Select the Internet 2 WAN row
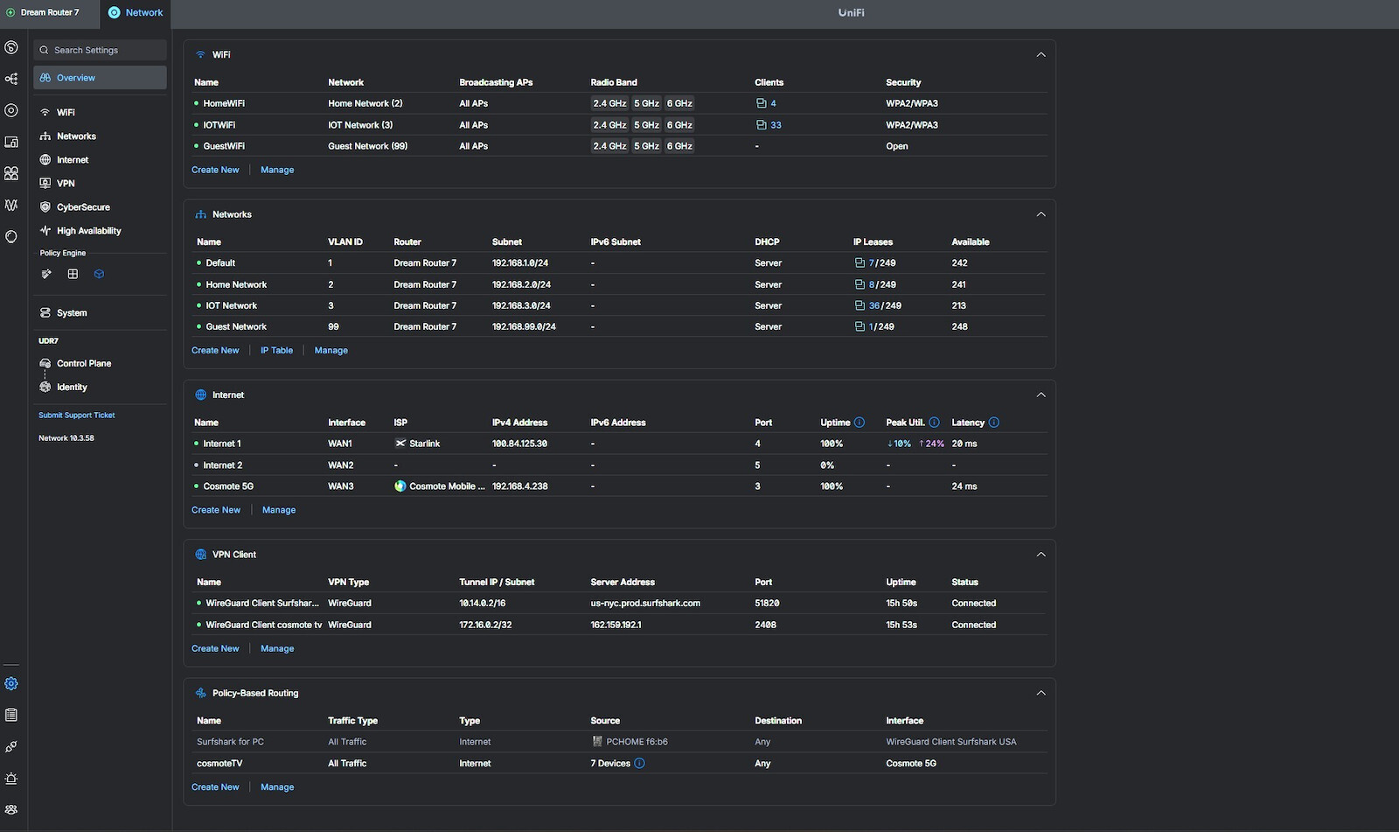 click(x=619, y=465)
